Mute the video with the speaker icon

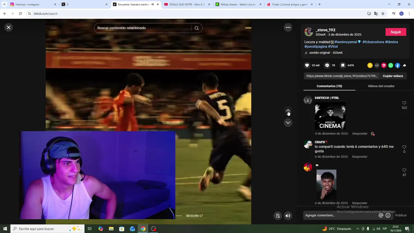tap(288, 216)
